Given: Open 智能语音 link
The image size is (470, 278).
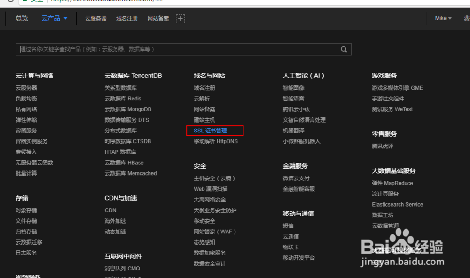Looking at the screenshot, I should (x=293, y=99).
